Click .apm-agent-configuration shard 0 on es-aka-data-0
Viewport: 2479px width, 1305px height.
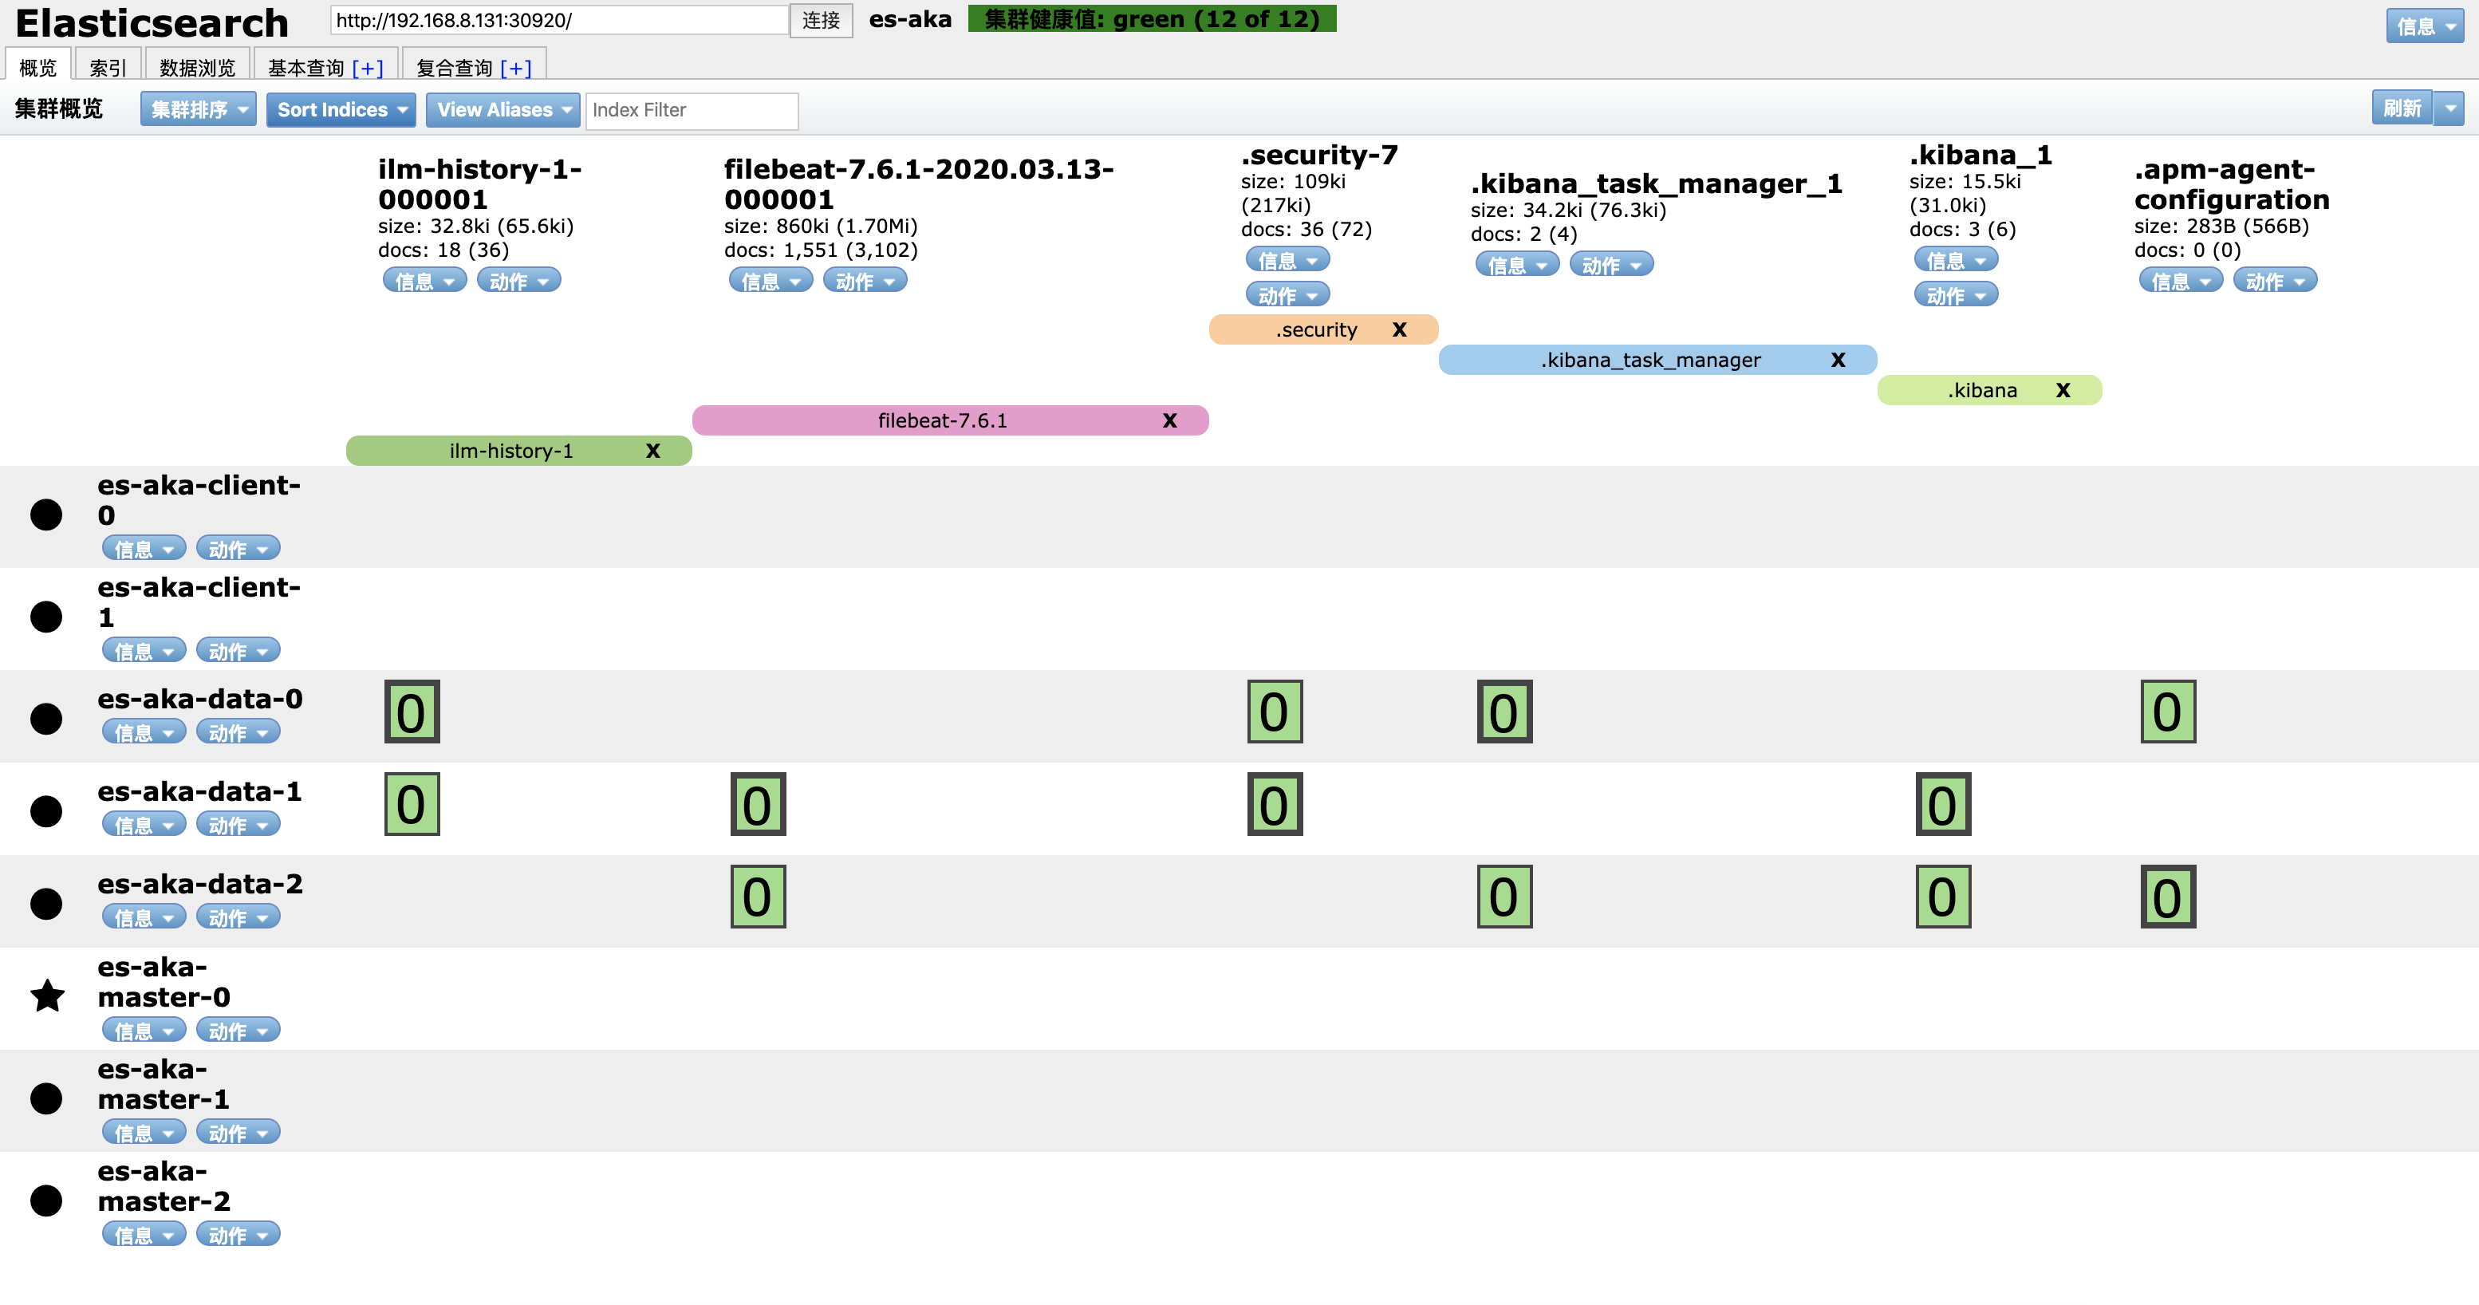pos(2167,712)
